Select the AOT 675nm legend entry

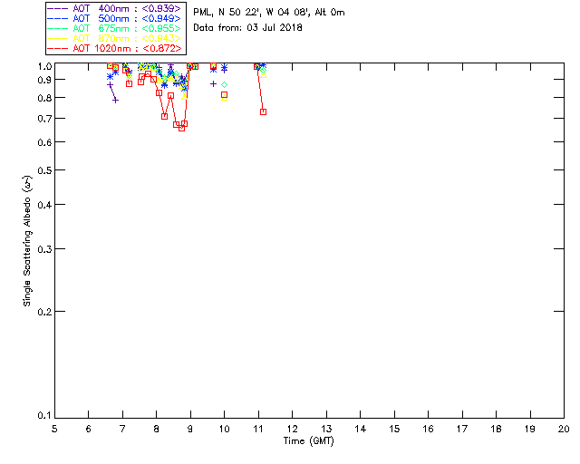[x=115, y=28]
